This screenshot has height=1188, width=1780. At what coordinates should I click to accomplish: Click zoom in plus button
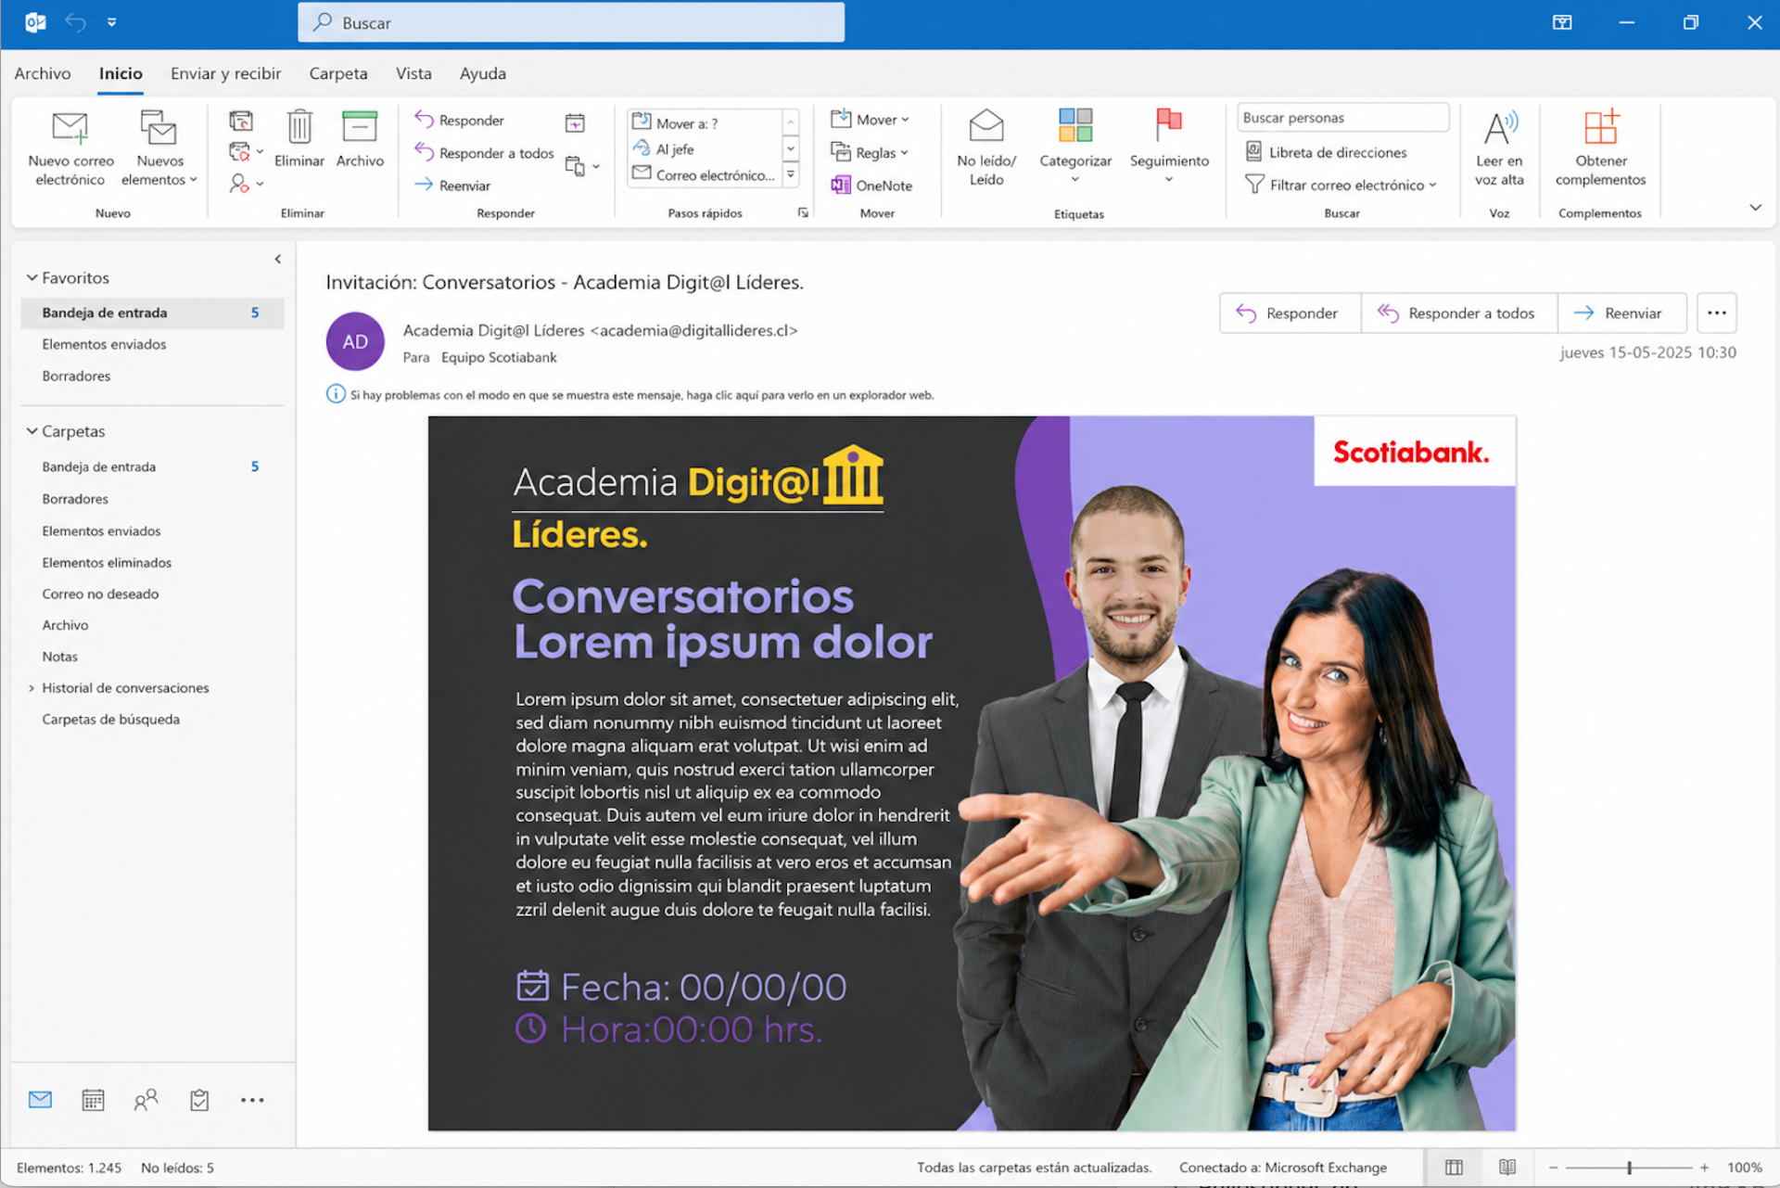(1704, 1168)
